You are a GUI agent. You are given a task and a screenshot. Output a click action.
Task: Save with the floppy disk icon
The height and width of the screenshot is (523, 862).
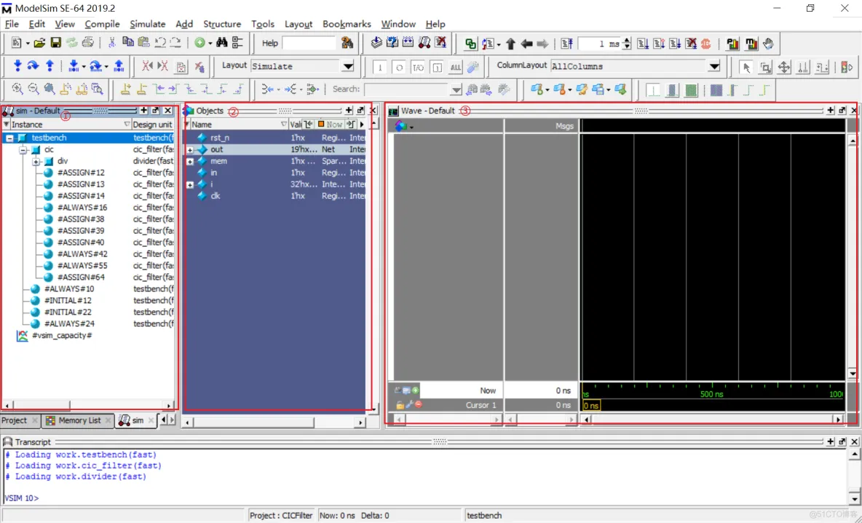point(55,43)
